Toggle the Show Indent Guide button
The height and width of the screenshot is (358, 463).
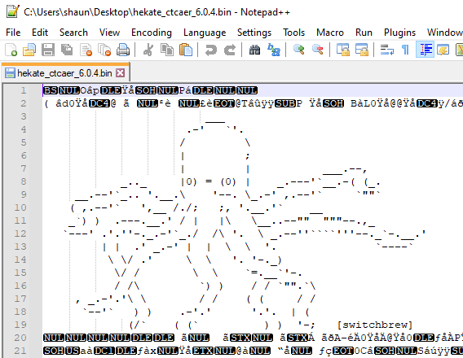point(425,50)
